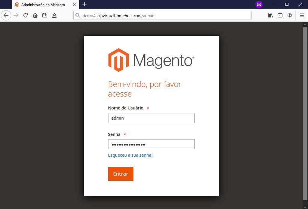Select the Administração do Magento tab
308x209 pixels.
click(46, 5)
